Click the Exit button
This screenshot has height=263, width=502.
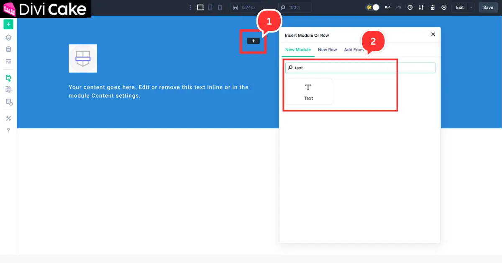(x=460, y=8)
